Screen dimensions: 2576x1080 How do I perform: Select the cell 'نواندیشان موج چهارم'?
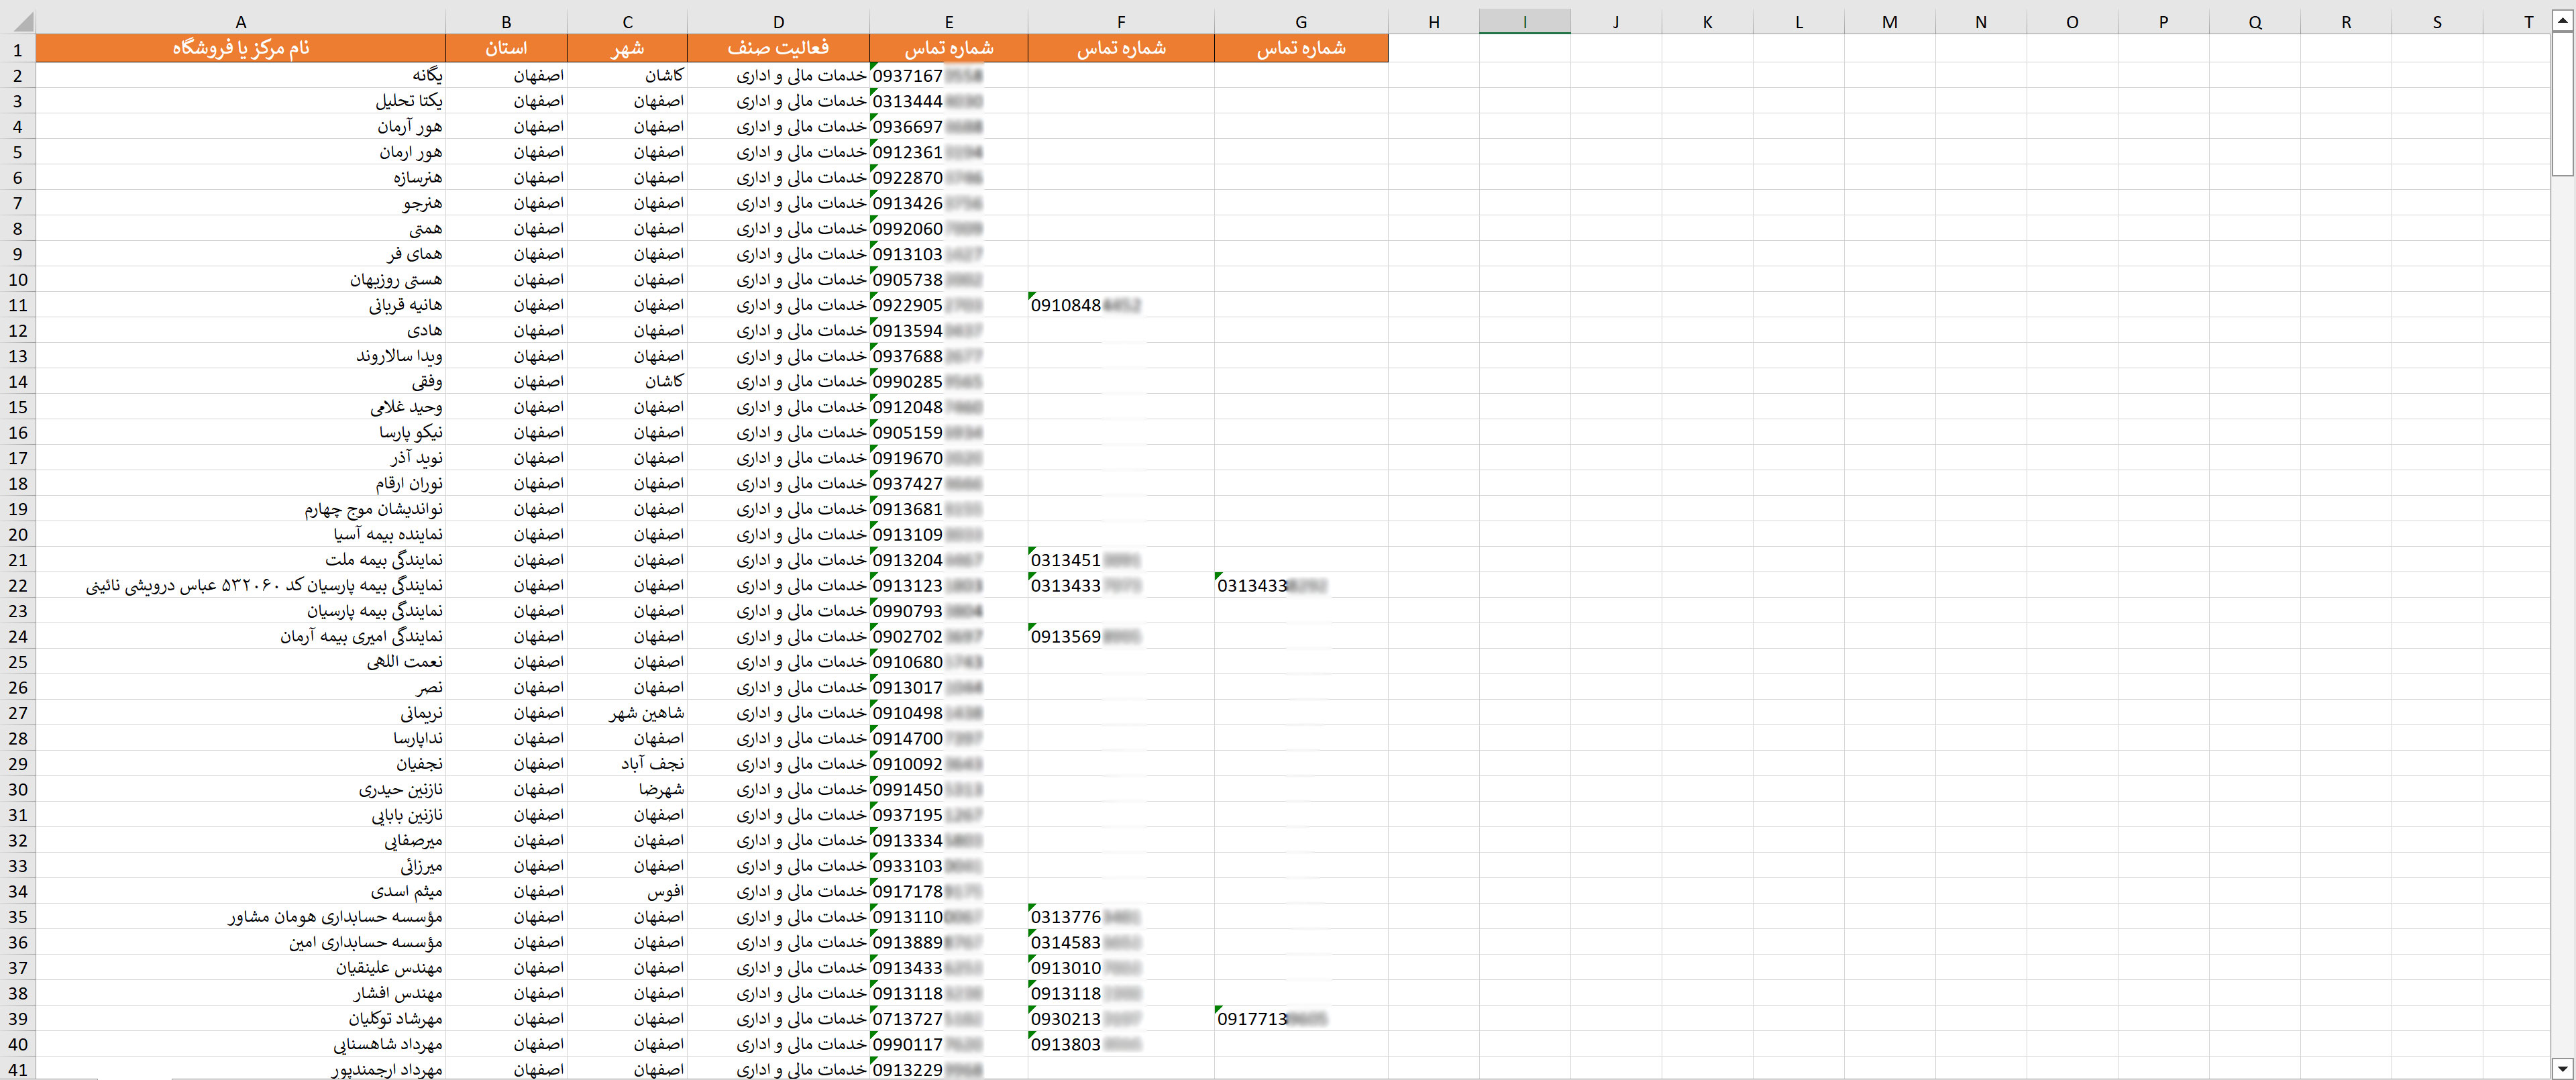pos(240,509)
